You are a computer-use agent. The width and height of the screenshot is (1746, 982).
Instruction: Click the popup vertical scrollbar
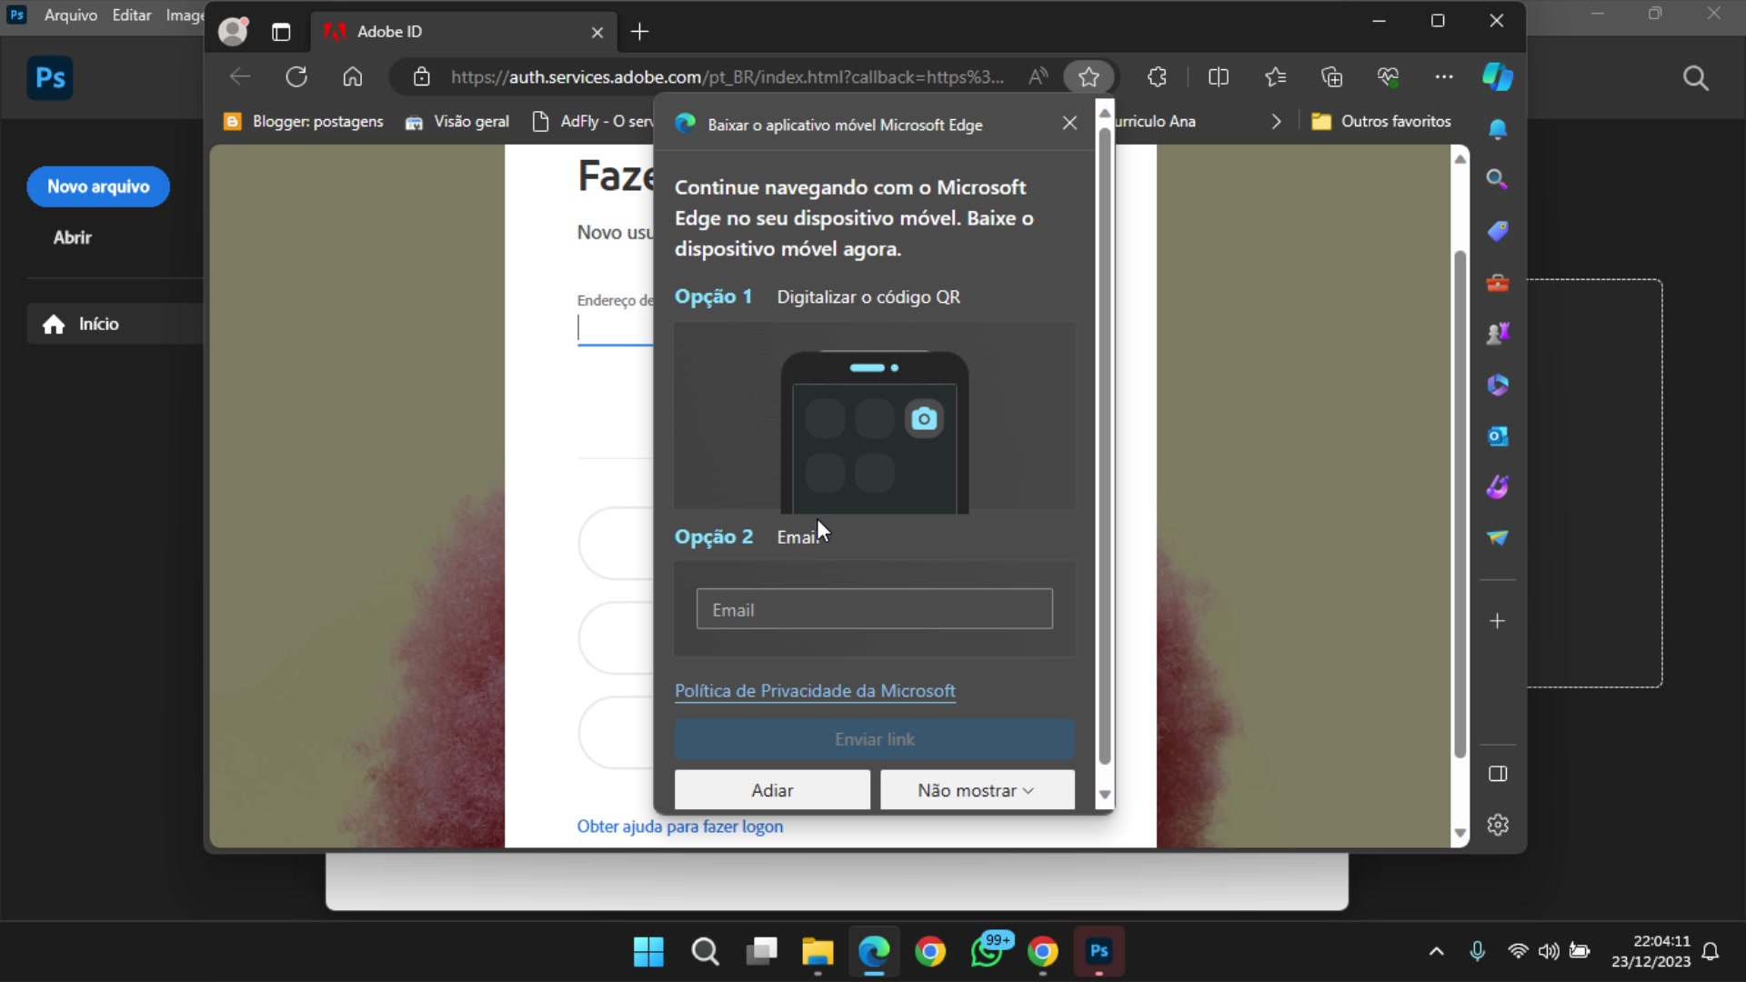(x=1105, y=446)
